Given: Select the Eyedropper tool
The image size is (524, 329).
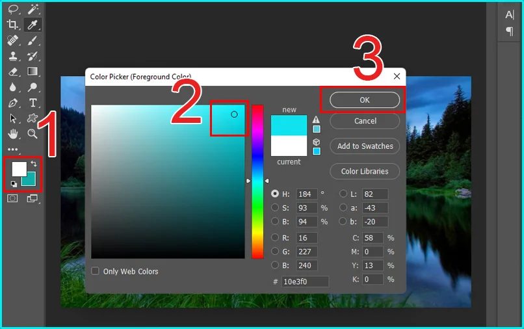Looking at the screenshot, I should click(x=33, y=25).
